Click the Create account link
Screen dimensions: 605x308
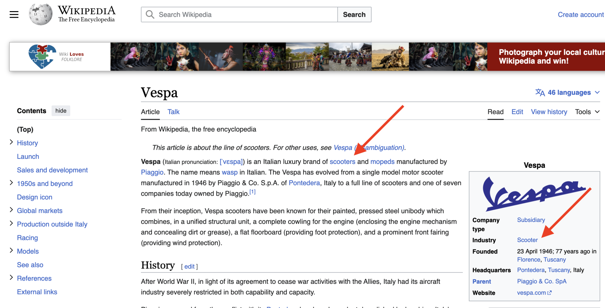point(581,15)
